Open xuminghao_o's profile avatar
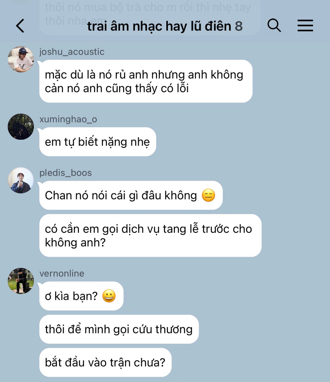Screen dimensions: 330x382 (21, 127)
